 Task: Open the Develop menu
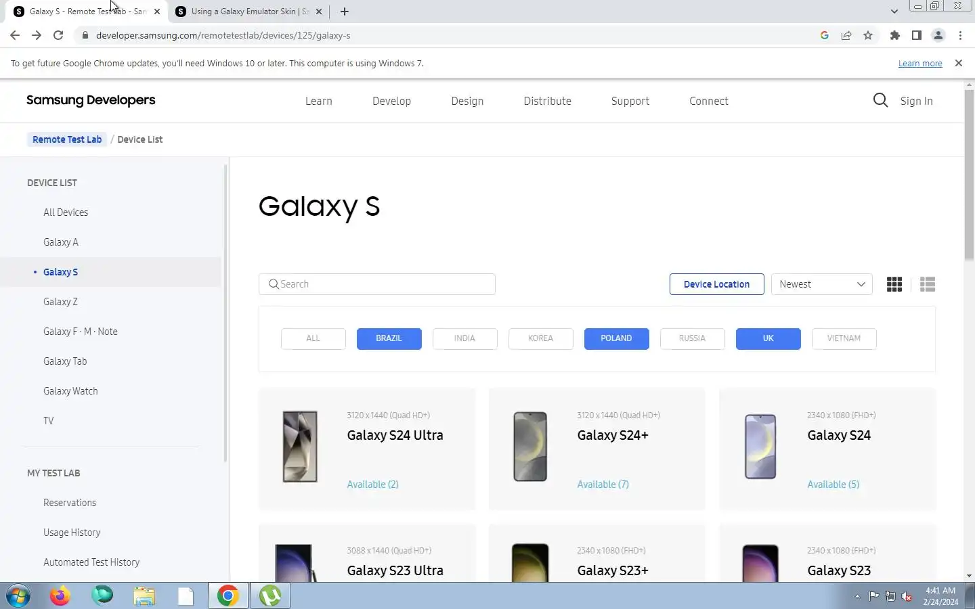[x=391, y=101]
